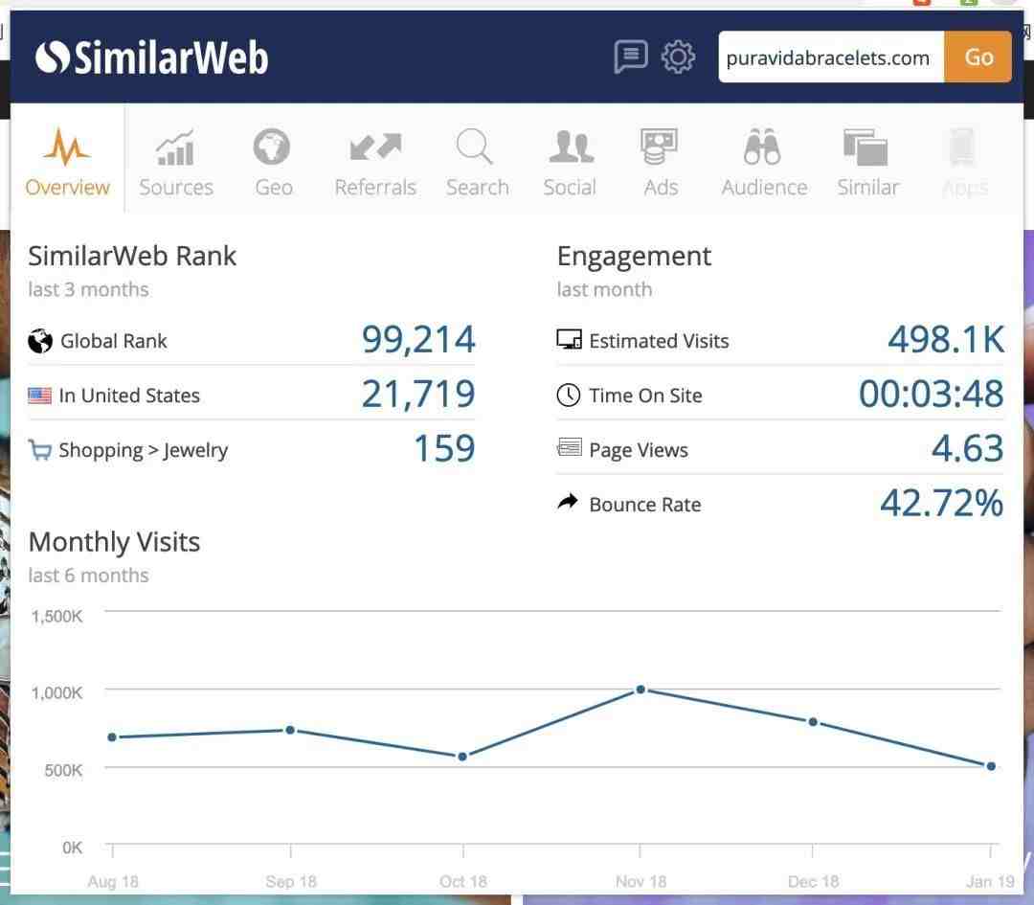
Task: Open the Ads tab
Action: 660,162
